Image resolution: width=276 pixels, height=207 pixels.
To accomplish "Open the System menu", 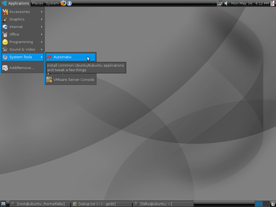I will click(x=52, y=4).
